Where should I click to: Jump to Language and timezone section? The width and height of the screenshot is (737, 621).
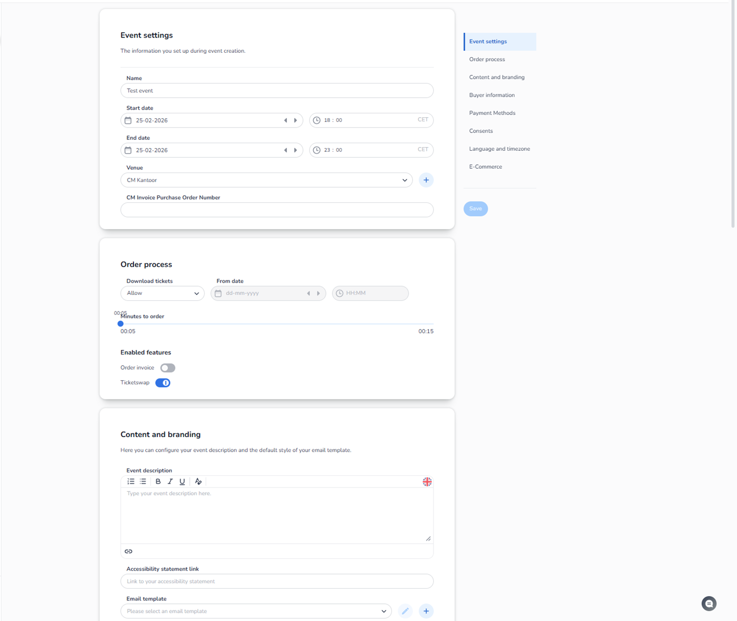click(499, 149)
